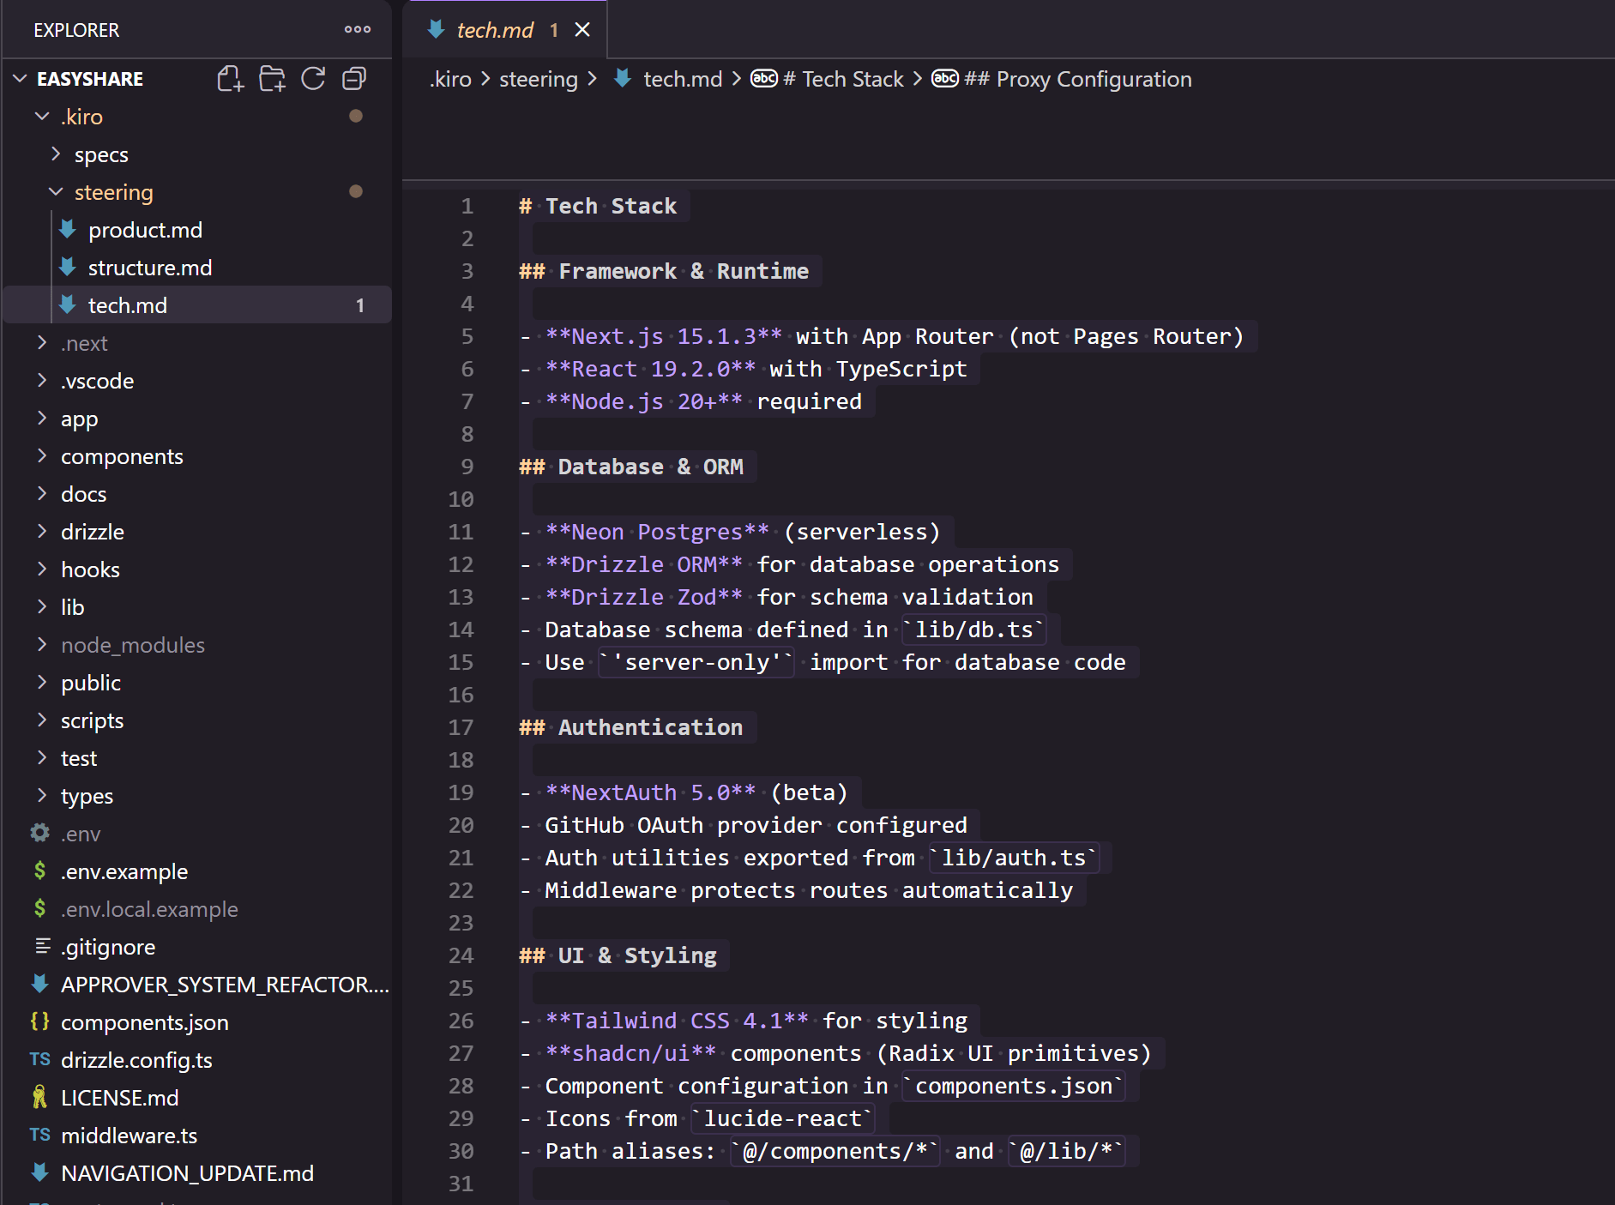Click the markdown icon beside NAVIGATION_UPDATE.md
1615x1205 pixels.
(39, 1172)
